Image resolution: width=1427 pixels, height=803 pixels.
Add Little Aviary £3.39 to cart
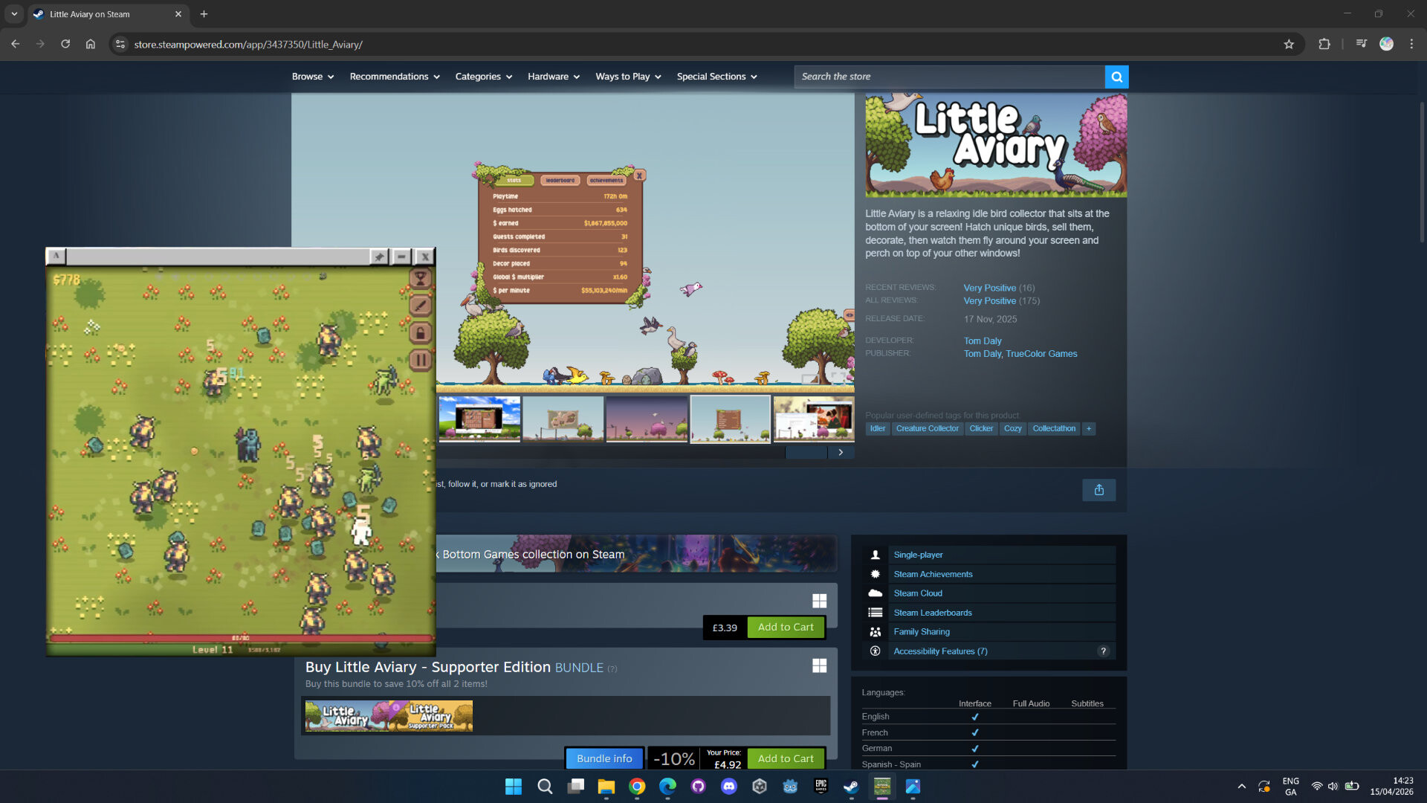coord(786,628)
